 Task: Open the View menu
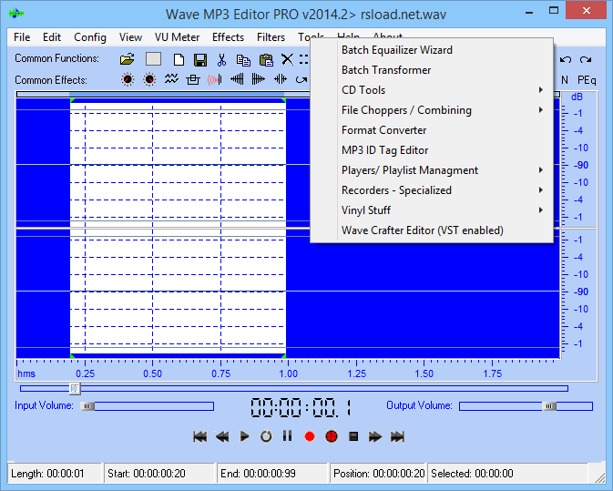[x=130, y=37]
